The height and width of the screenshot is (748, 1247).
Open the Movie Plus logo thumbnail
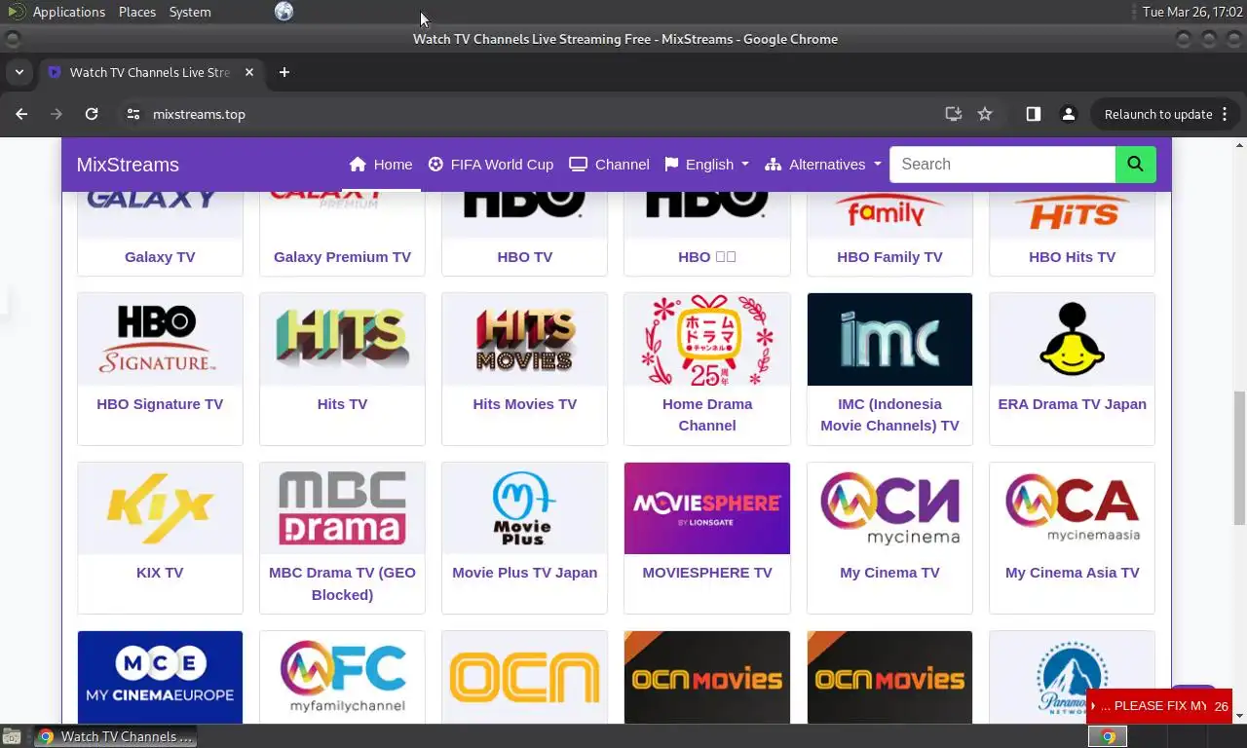coord(524,508)
